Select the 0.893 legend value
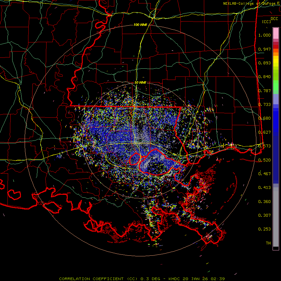281x281 pixels. tap(264, 63)
